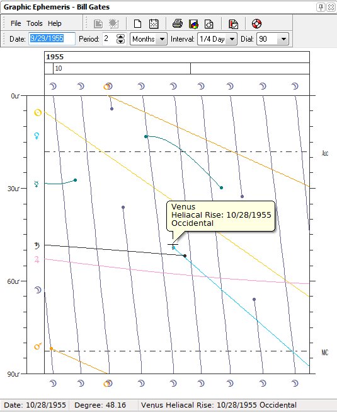Click the code brackets export page icon
This screenshot has width=337, height=412.
208,23
